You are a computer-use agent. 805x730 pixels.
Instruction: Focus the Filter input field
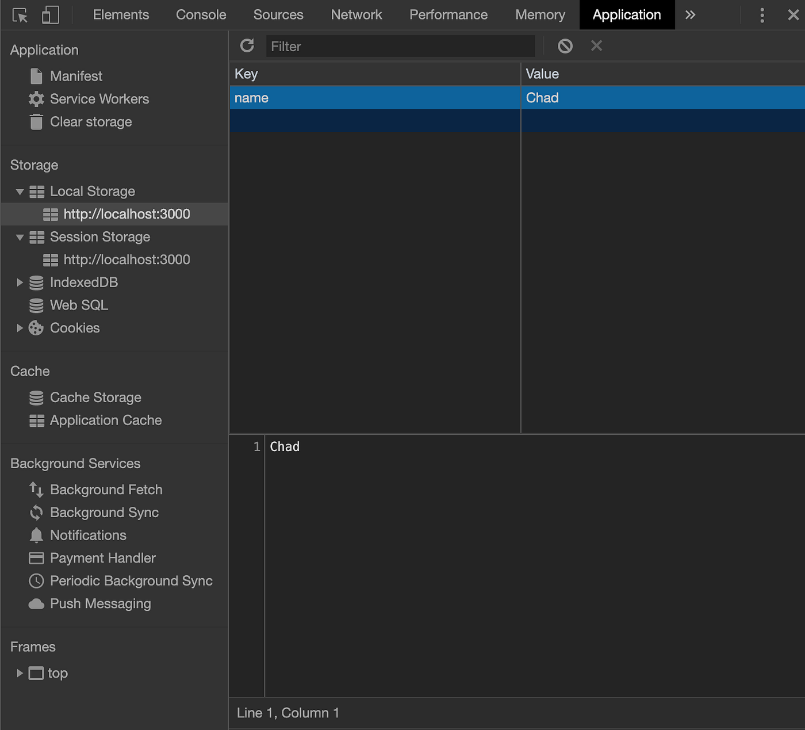pyautogui.click(x=400, y=46)
